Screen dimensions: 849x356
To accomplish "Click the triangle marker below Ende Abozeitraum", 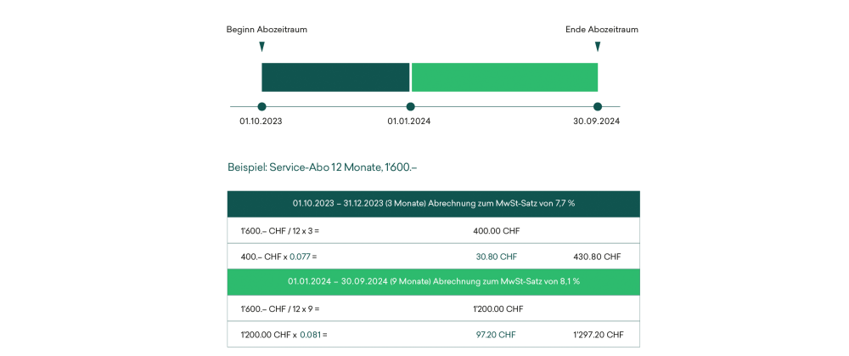I will click(598, 47).
